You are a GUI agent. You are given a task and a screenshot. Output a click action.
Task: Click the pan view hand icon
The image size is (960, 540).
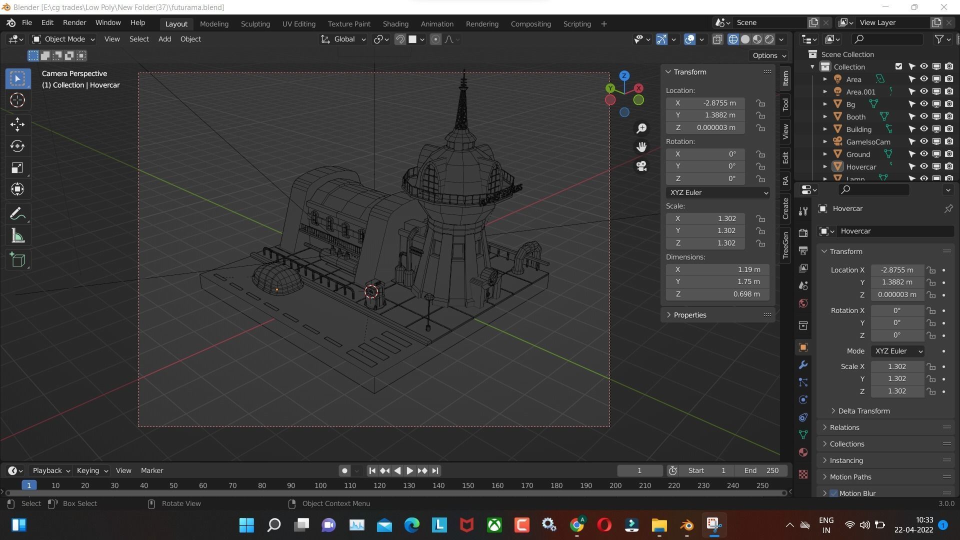641,147
